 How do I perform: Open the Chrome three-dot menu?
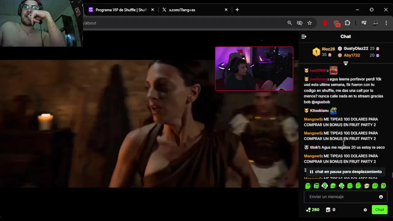(386, 23)
